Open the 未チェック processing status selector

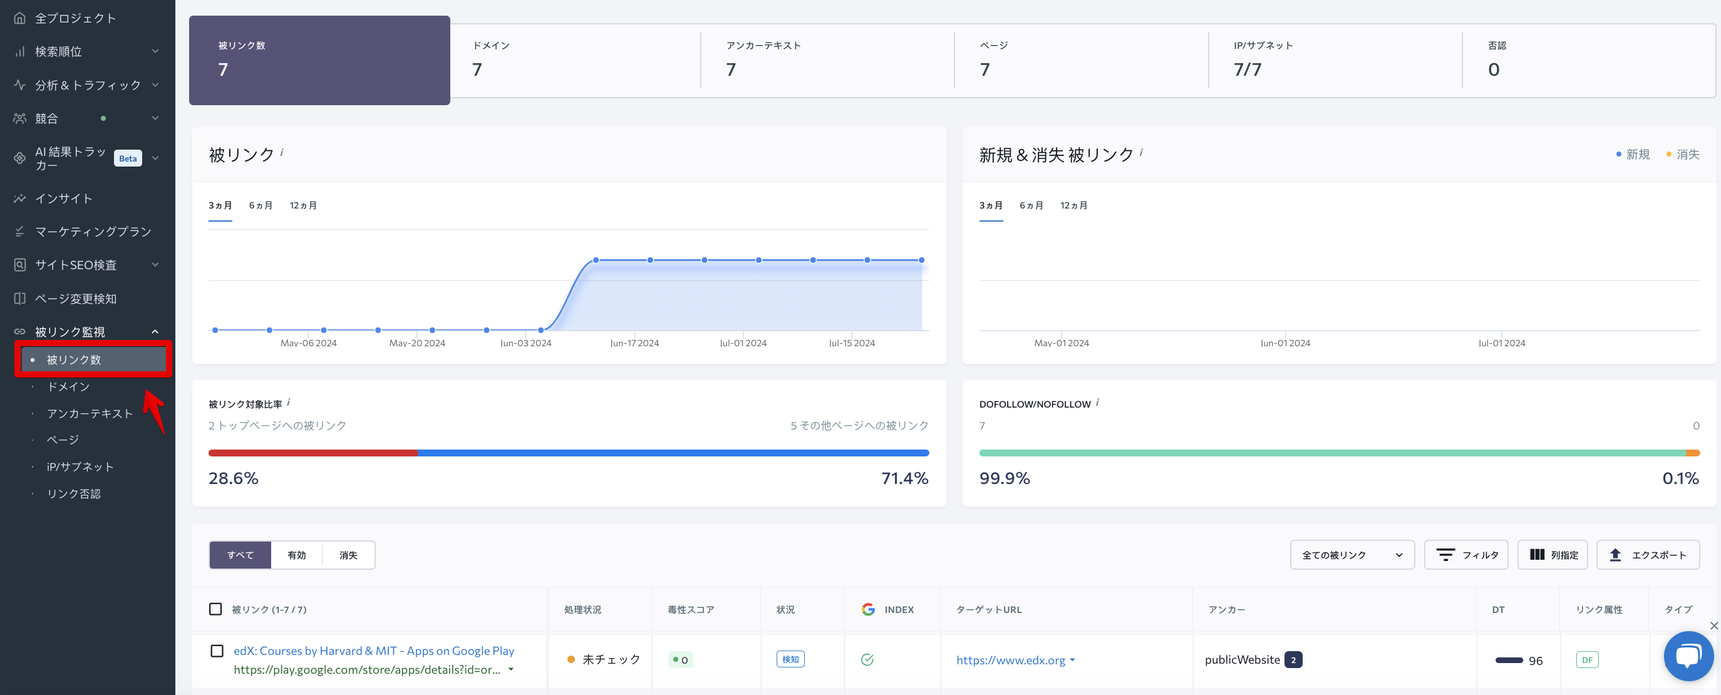tap(603, 659)
